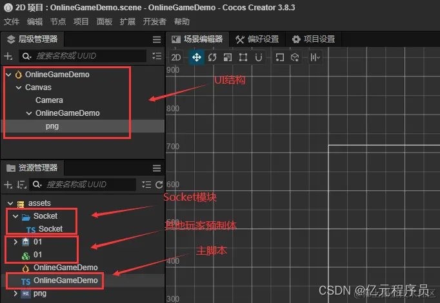
Task: Select the OnlineGameDemo TypeScript script
Action: (65, 280)
